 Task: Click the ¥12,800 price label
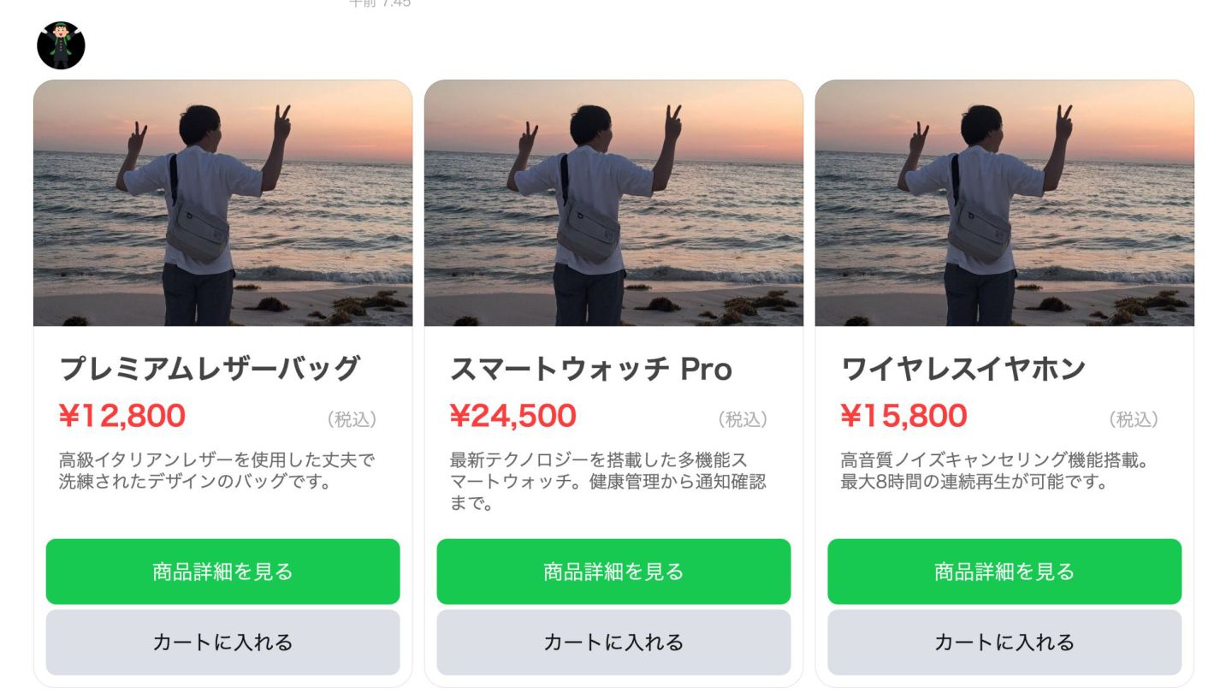122,417
